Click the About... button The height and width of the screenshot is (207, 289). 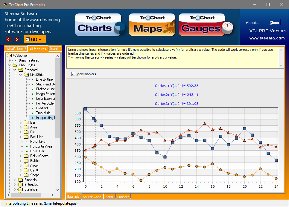coord(253,23)
